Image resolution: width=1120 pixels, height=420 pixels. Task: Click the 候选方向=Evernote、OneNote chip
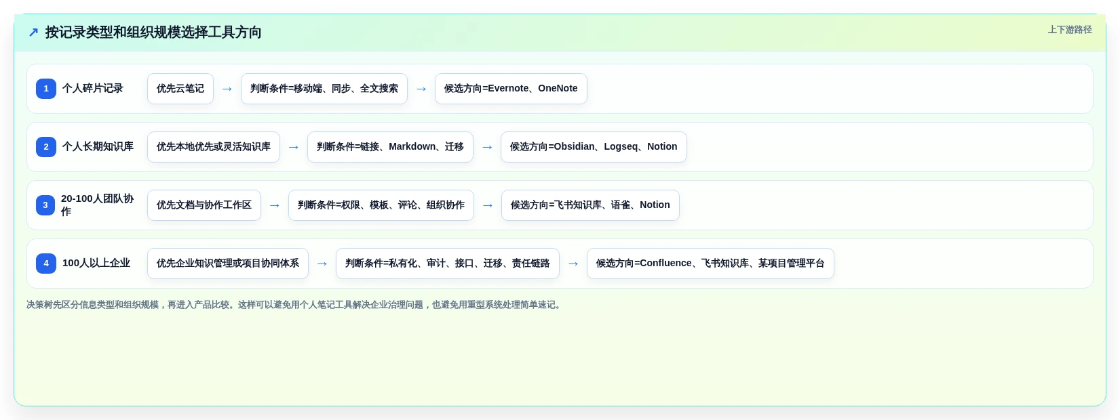(x=511, y=89)
